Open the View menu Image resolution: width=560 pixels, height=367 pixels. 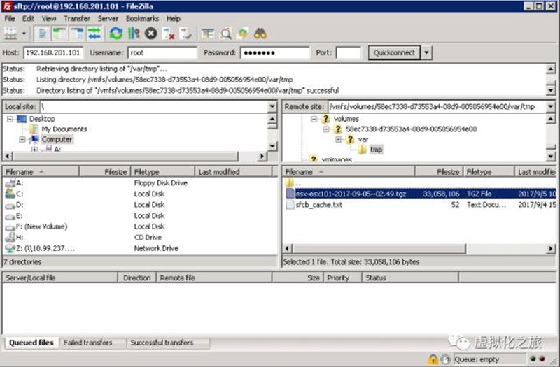click(x=49, y=19)
